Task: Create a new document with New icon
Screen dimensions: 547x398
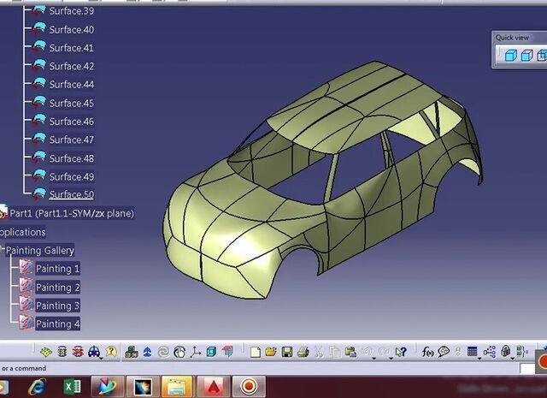Action: click(256, 352)
